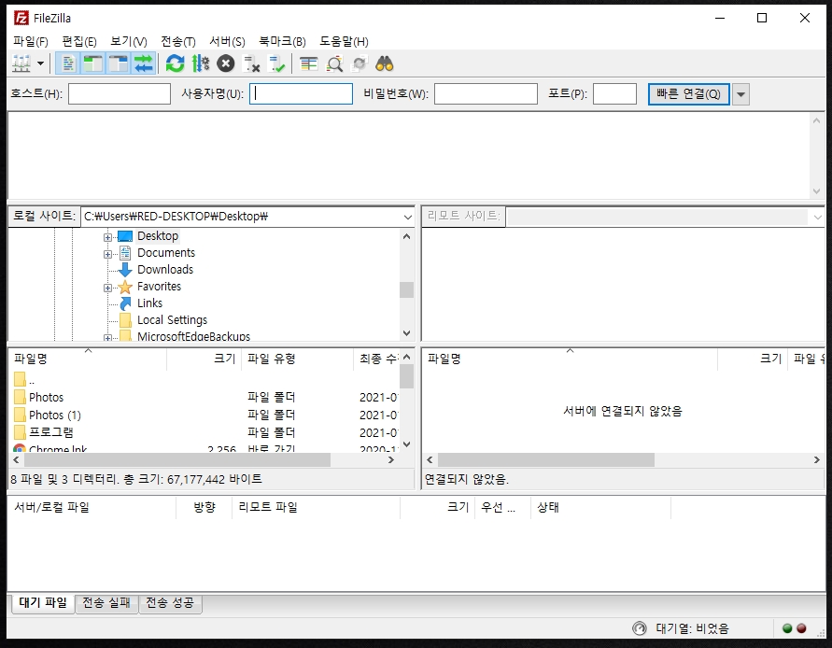Screen dimensions: 832x648
Task: Open the 보기(V) menu
Action: click(x=129, y=41)
